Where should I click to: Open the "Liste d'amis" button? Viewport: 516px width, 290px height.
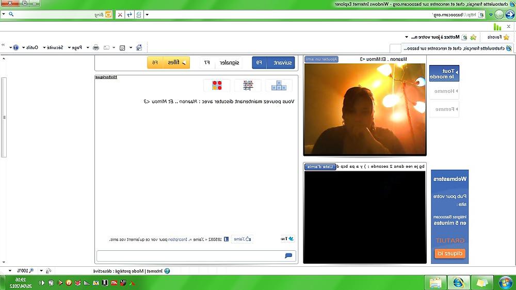[320, 167]
